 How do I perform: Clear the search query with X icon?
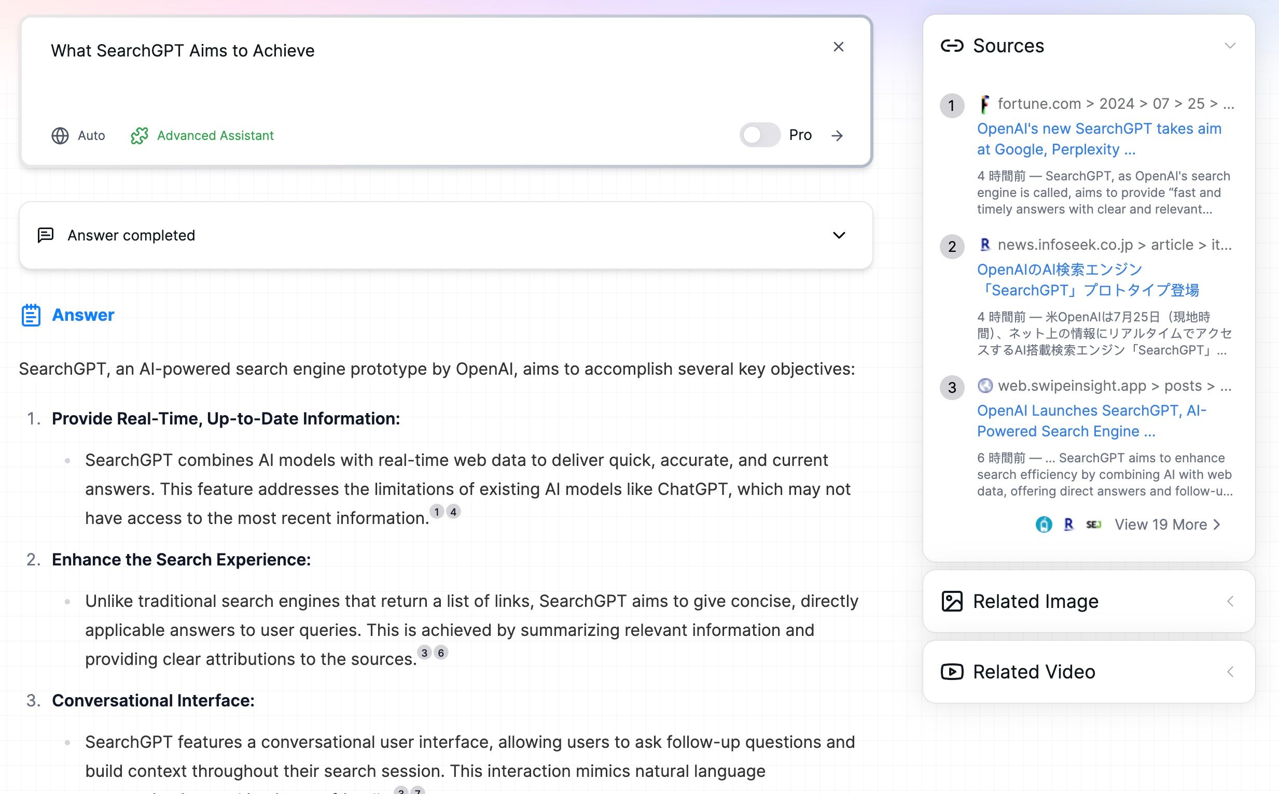pos(838,47)
